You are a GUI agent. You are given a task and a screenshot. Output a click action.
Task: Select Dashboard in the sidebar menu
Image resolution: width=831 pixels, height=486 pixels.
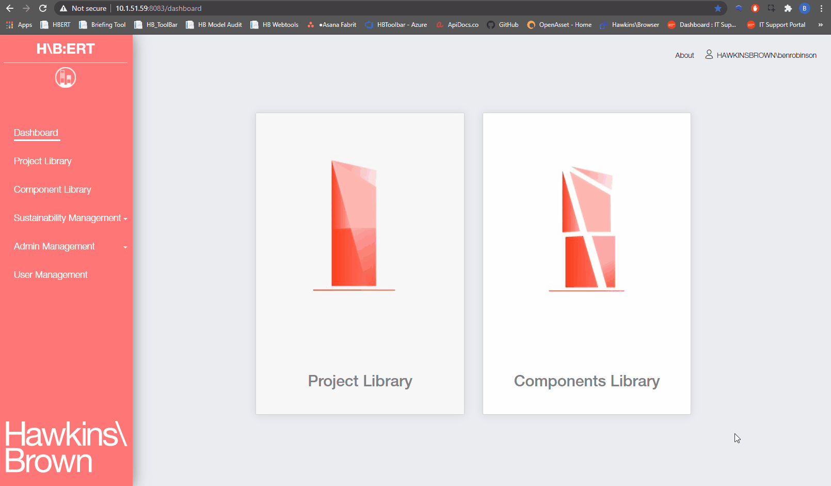click(x=36, y=133)
